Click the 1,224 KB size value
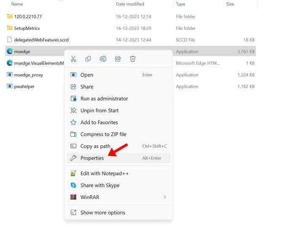The width and height of the screenshot is (295, 246). [x=246, y=75]
